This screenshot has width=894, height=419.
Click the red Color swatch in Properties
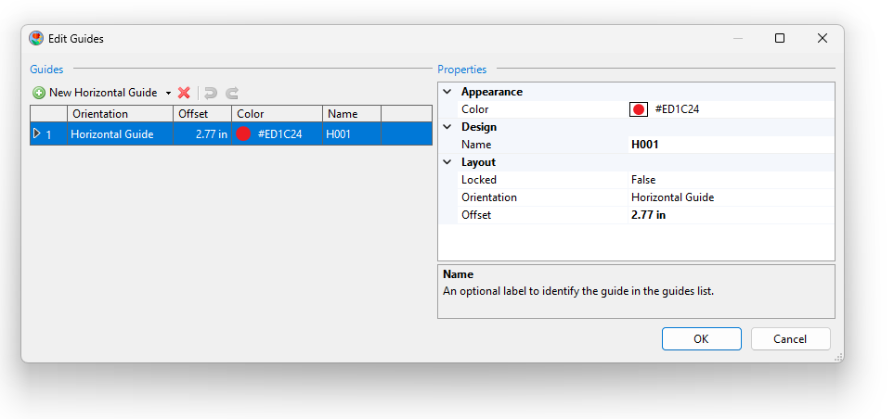click(639, 109)
